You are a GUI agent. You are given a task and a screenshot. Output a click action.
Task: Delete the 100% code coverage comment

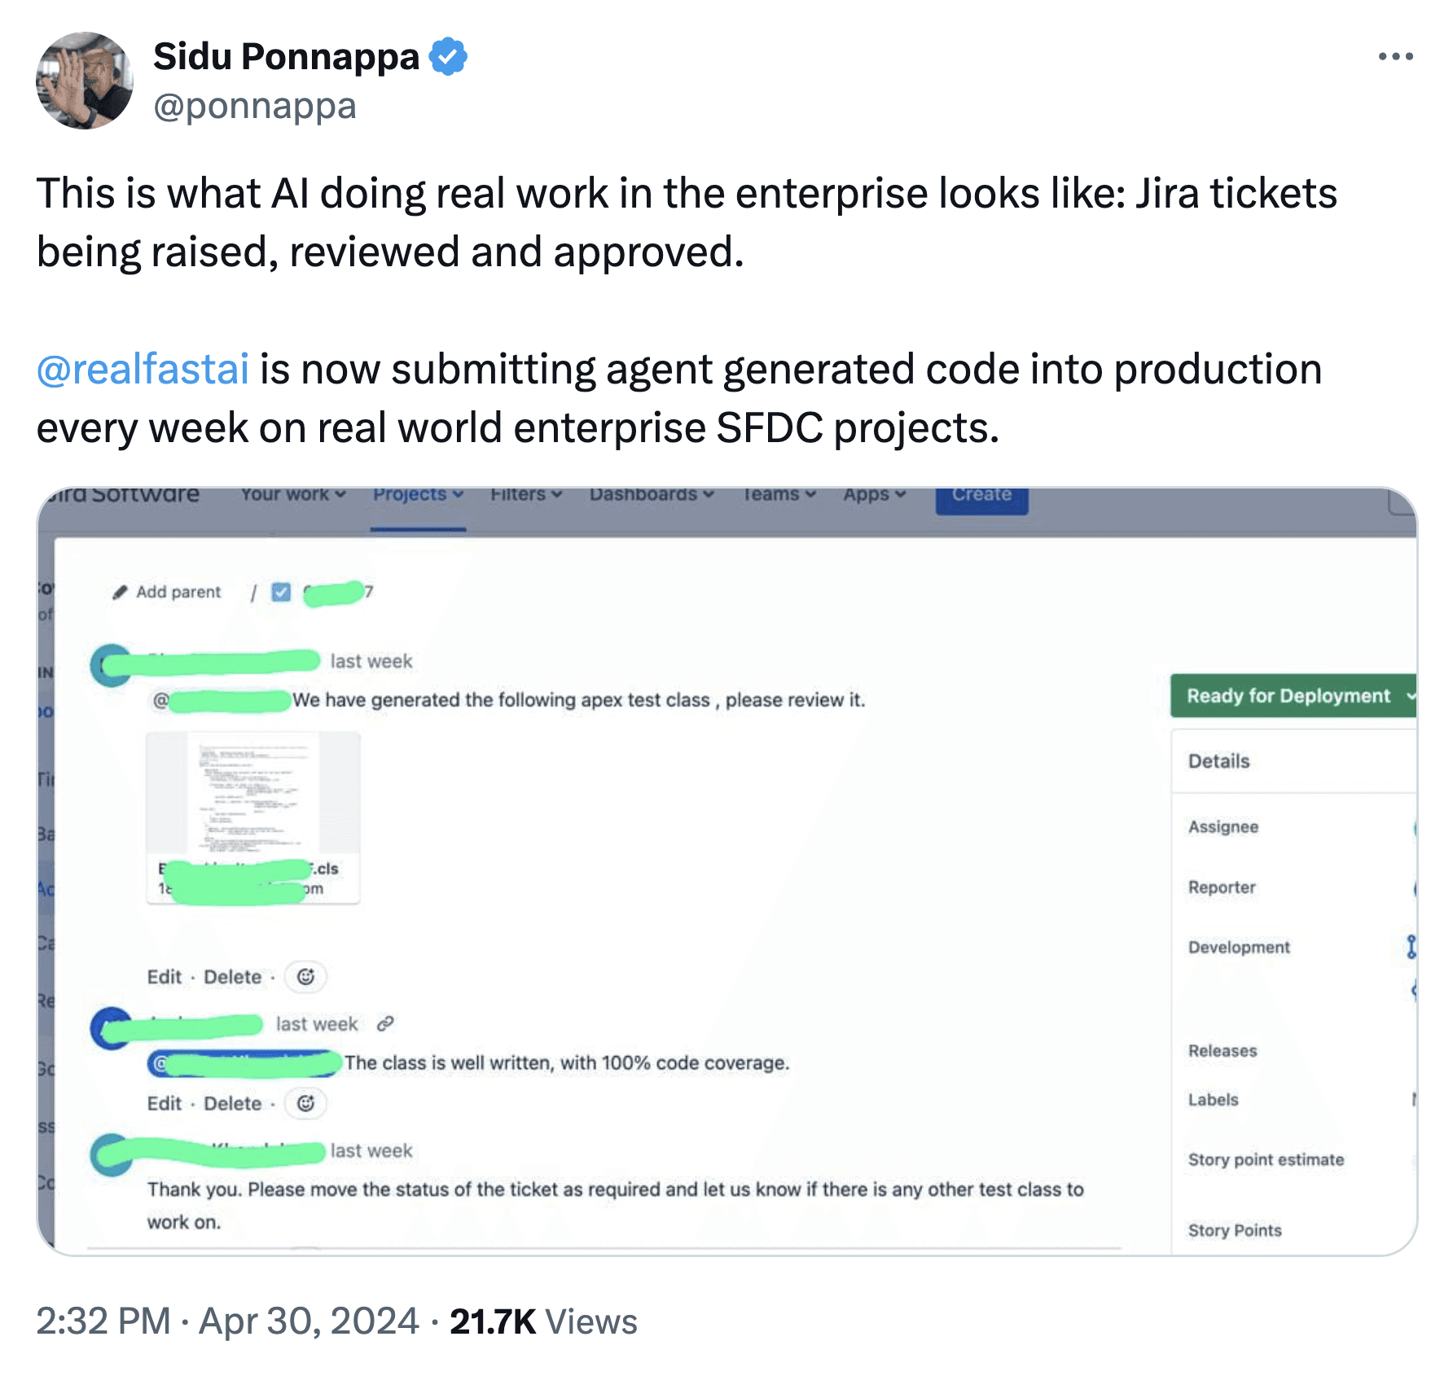click(232, 1103)
